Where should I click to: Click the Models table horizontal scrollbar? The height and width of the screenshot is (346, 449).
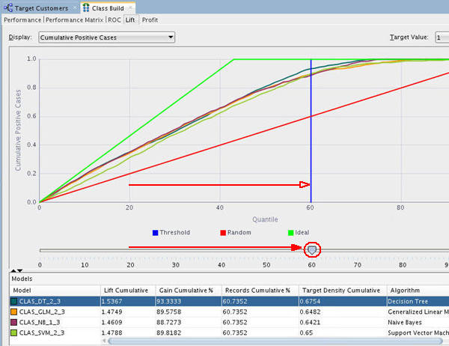coord(275,341)
